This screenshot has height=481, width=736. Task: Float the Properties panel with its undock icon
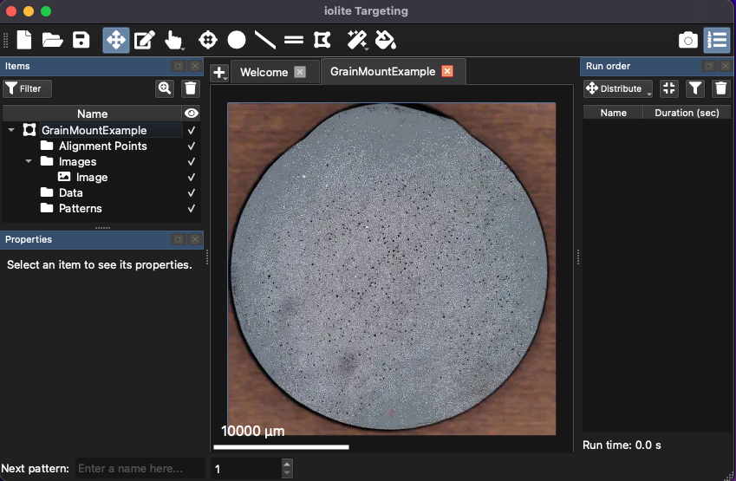[x=179, y=239]
